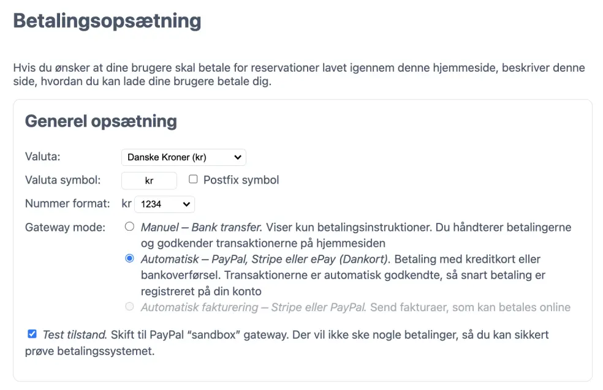Click the Betalingsopsætning page heading
603x390 pixels.
pos(107,20)
